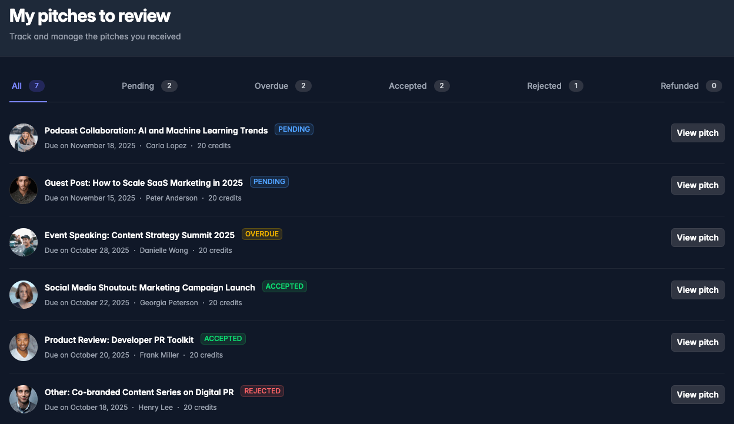Click the PENDING badge on Podcast Collaboration
Viewport: 734px width, 424px height.
294,129
